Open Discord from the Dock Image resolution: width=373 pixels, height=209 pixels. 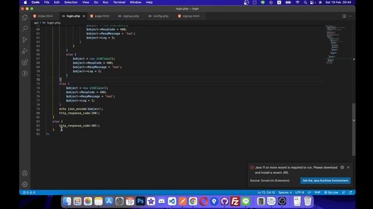pyautogui.click(x=161, y=201)
